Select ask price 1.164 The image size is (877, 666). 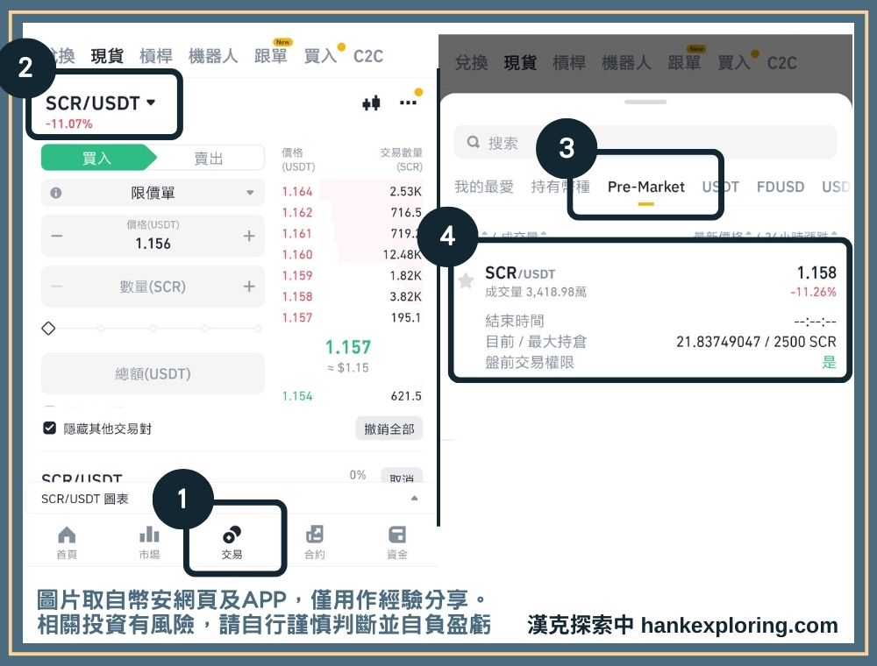(297, 192)
